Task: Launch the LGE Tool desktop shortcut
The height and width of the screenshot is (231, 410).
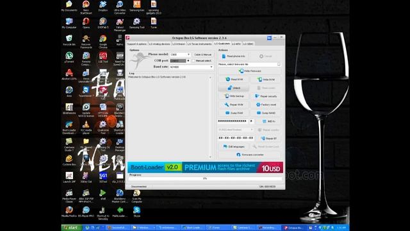Action: pos(102,57)
